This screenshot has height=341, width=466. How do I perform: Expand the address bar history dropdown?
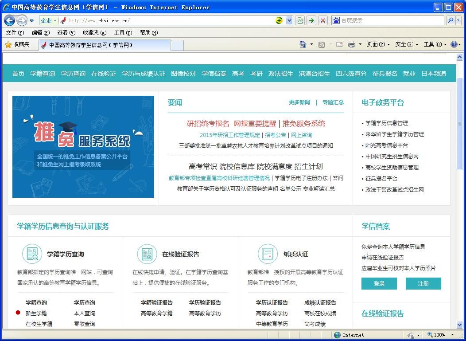tap(289, 20)
